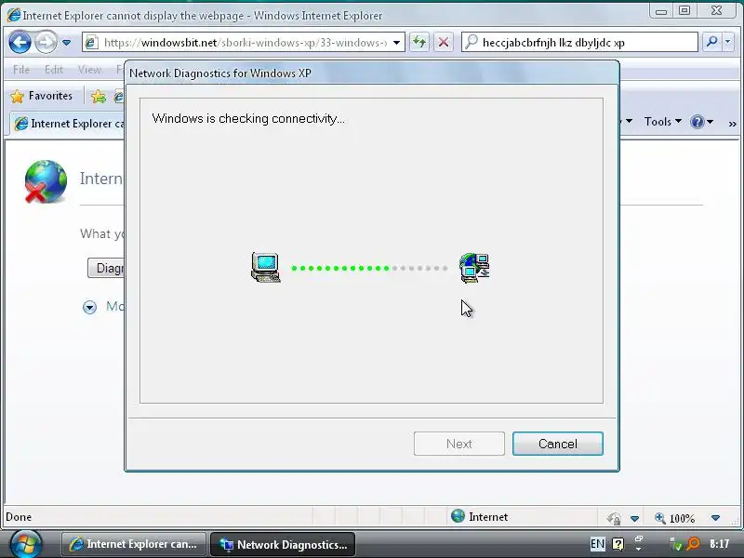Image resolution: width=744 pixels, height=558 pixels.
Task: Select the Internet Explorer cannot display tab
Action: click(x=68, y=124)
